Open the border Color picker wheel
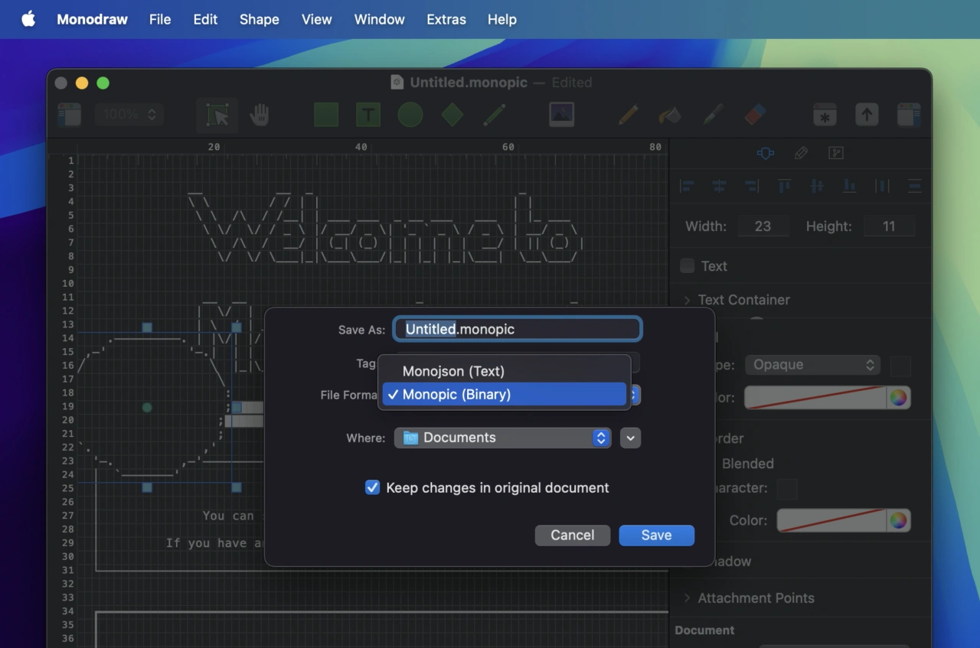980x648 pixels. 898,520
